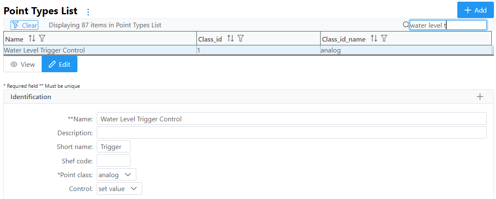Sort by the Class_id column arrows
The height and width of the screenshot is (199, 496).
click(230, 39)
